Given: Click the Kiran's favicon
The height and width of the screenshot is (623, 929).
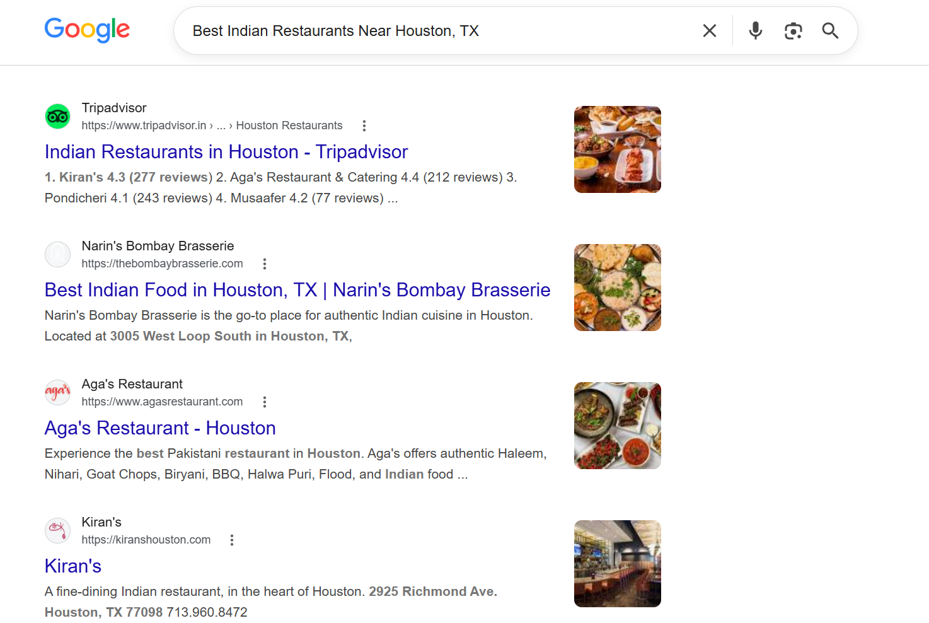Looking at the screenshot, I should [57, 531].
